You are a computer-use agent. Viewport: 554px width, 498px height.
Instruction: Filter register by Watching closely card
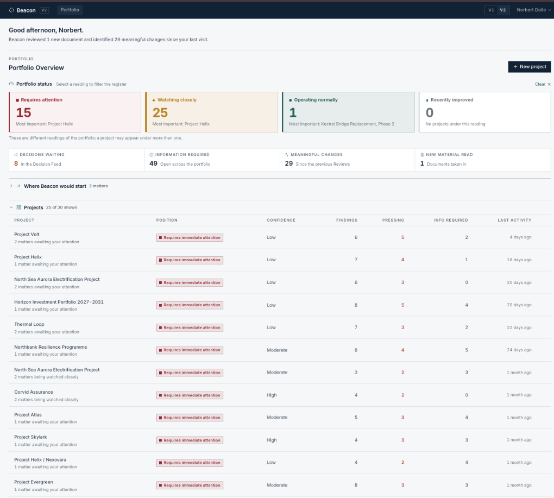212,112
